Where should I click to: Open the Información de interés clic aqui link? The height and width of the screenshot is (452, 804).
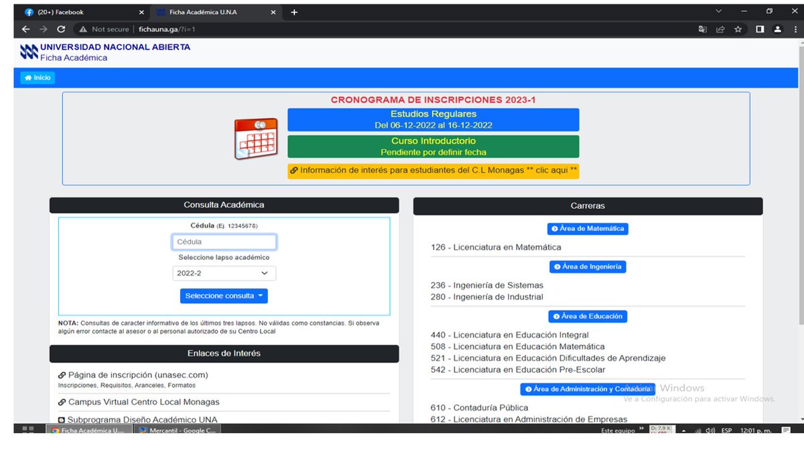pos(436,170)
